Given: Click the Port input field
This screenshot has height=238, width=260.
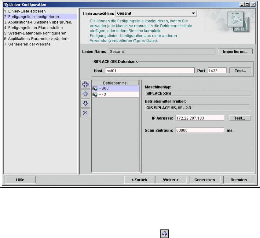Looking at the screenshot, I should [217, 71].
